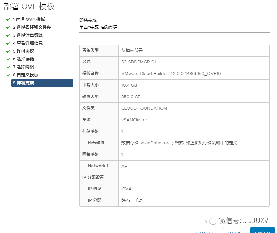277x233 pixels.
Task: Click the green checkmark beside 查看详细信息
Action: point(8,43)
